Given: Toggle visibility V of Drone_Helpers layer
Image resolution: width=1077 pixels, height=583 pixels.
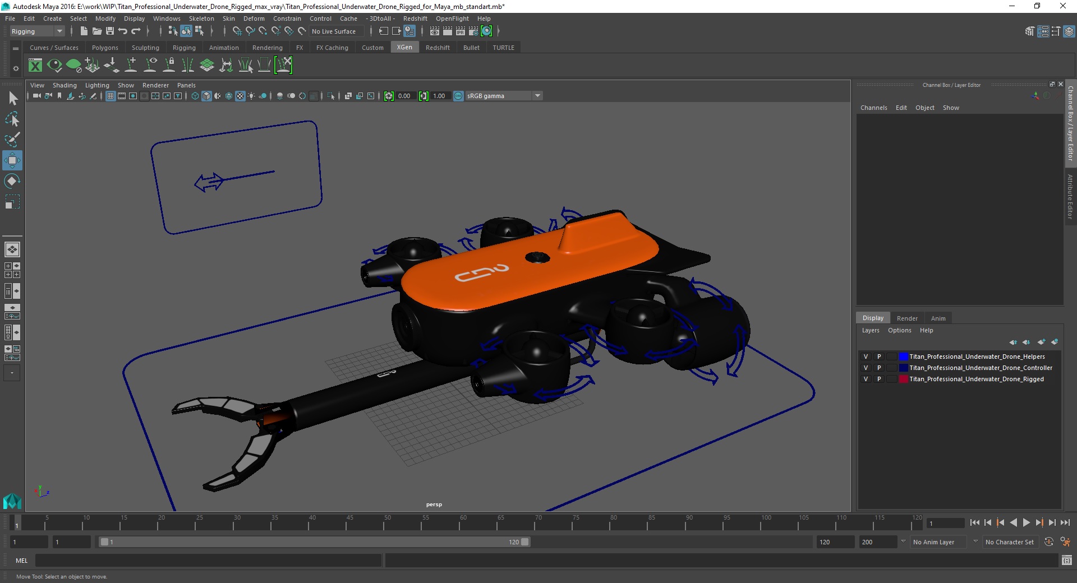Looking at the screenshot, I should coord(866,357).
